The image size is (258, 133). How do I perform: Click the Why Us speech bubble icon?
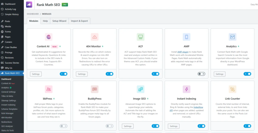pos(2,68)
